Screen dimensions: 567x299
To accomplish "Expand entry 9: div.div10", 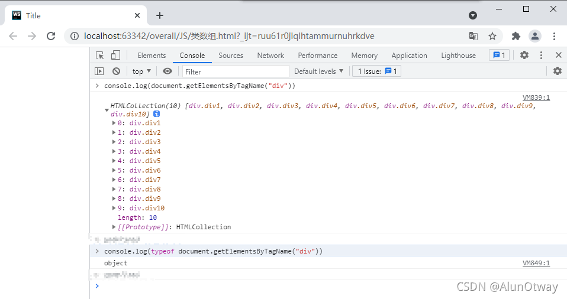I will click(114, 208).
